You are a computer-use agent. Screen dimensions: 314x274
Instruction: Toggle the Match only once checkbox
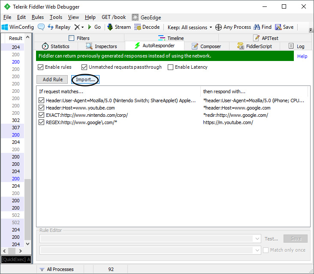(266, 250)
